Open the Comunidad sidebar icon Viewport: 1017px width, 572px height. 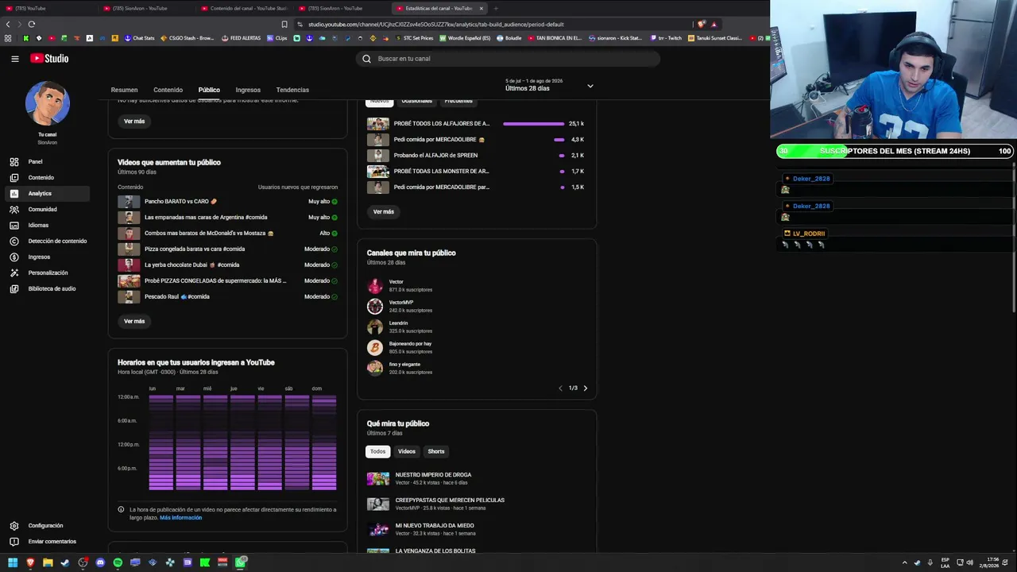(14, 210)
